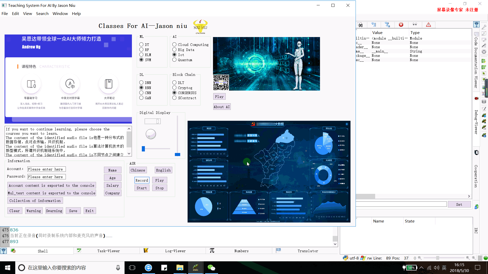Click the Record button in ASR

142,180
